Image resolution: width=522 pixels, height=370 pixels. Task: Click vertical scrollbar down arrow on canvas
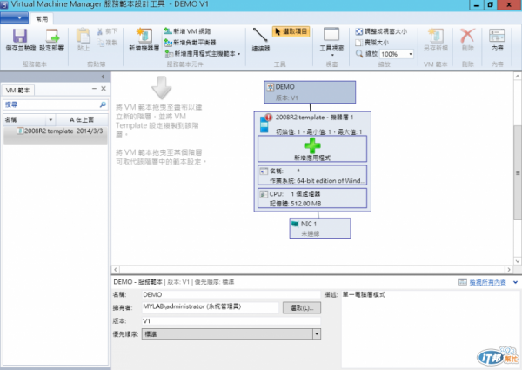[x=518, y=261]
